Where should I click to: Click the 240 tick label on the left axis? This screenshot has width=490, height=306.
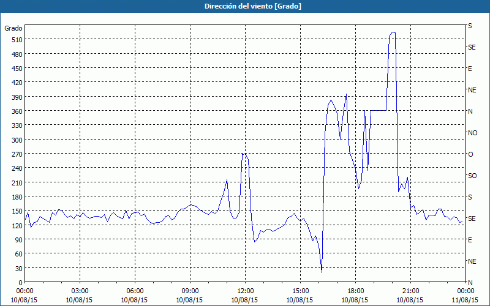17,168
